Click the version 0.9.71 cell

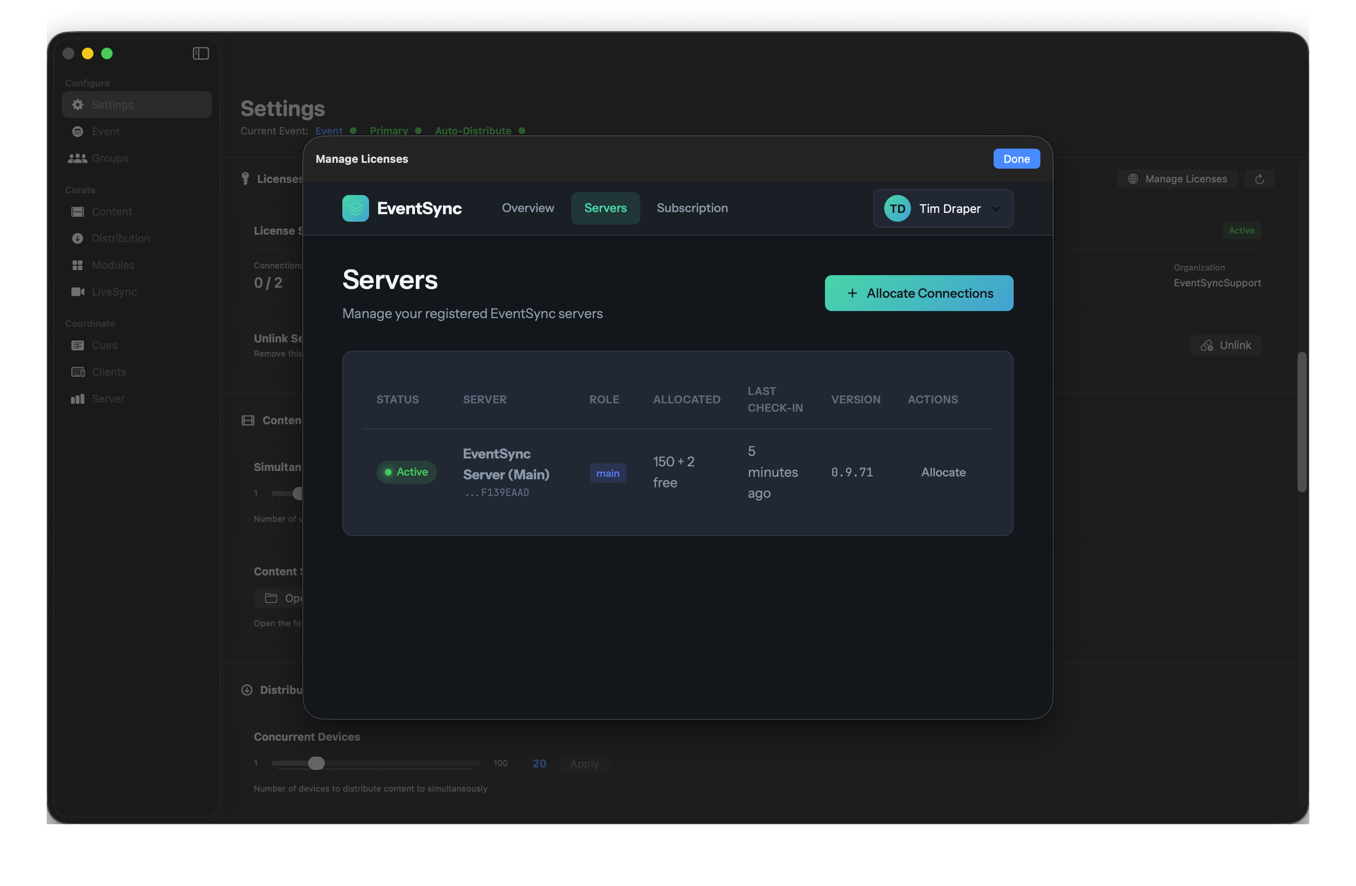[852, 472]
